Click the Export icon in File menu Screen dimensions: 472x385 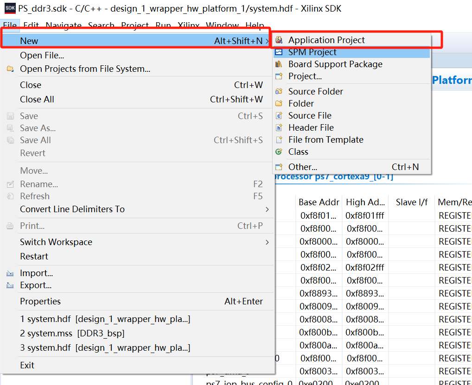coord(10,285)
